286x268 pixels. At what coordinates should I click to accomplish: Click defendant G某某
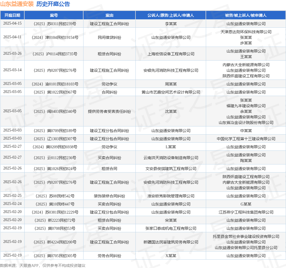pyautogui.click(x=246, y=204)
